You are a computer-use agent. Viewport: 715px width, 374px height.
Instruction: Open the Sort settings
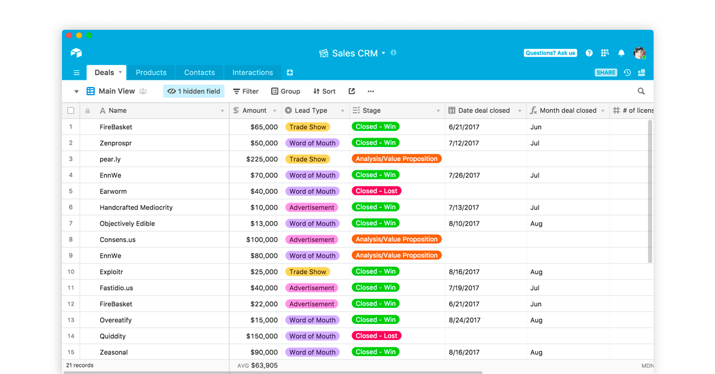(324, 91)
